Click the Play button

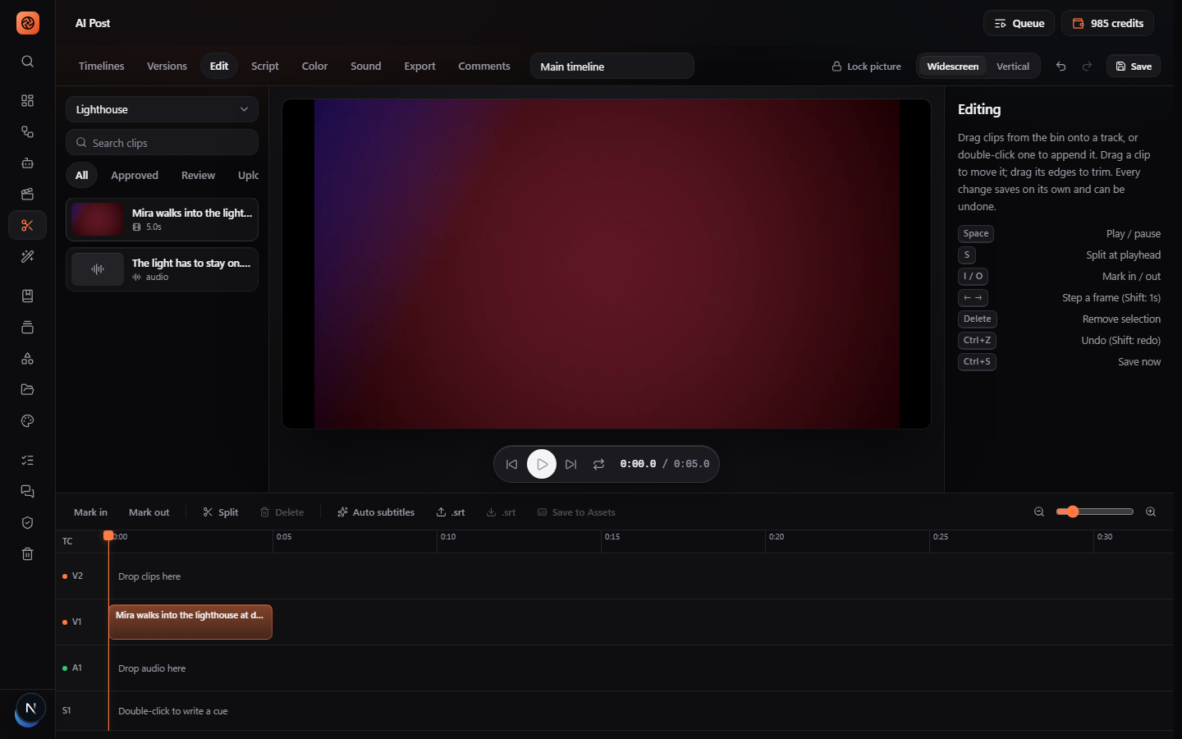pos(542,464)
